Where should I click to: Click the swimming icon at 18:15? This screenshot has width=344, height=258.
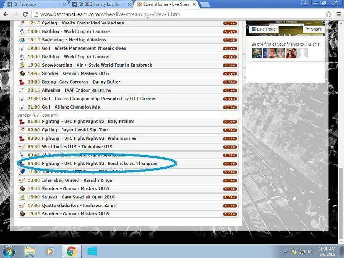tap(22, 40)
